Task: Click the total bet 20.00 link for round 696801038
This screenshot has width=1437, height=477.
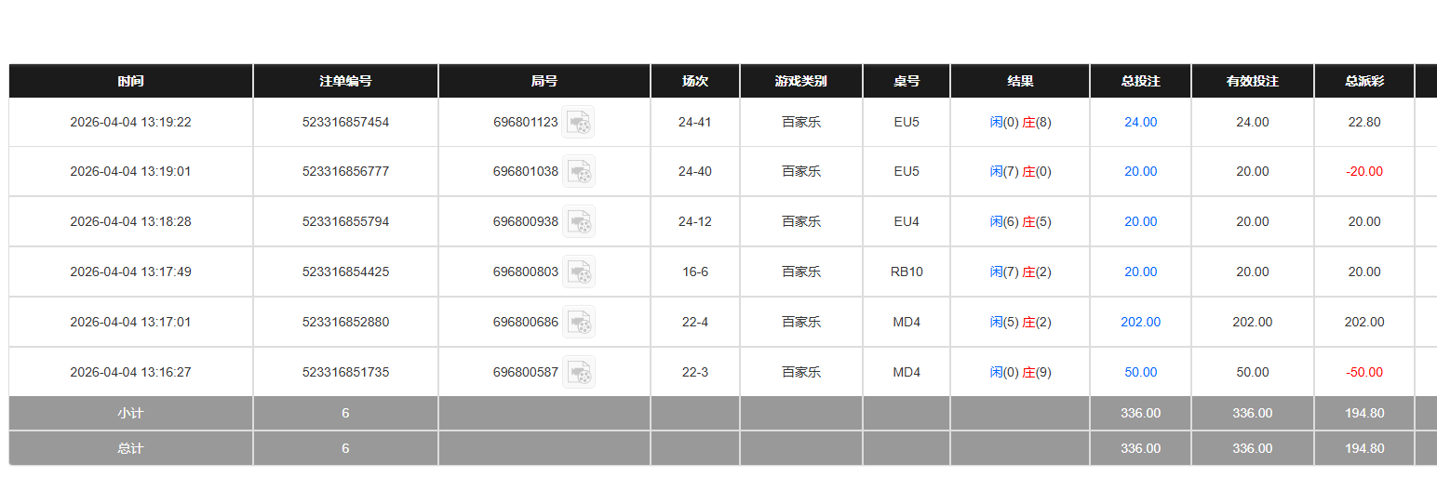Action: click(1140, 172)
